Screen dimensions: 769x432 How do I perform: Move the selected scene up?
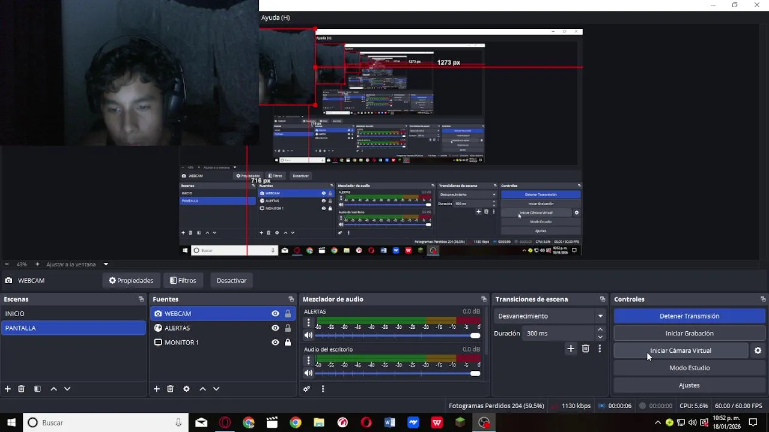(53, 389)
